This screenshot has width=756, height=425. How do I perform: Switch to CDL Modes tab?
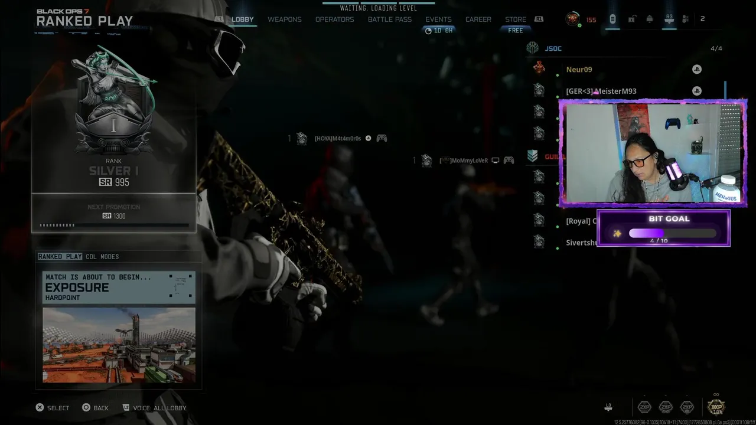coord(102,257)
